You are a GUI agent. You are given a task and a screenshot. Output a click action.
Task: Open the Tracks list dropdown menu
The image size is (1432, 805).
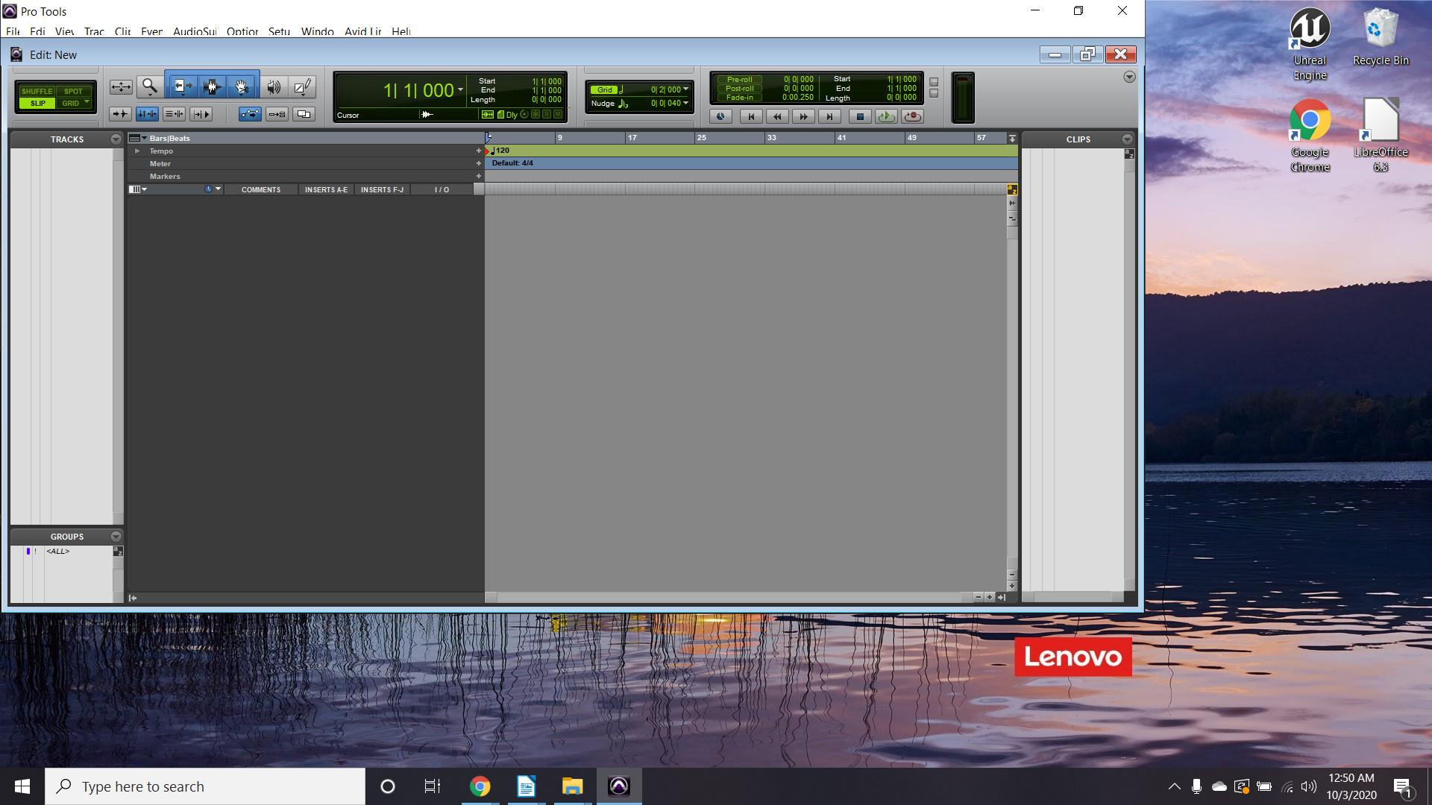116,139
